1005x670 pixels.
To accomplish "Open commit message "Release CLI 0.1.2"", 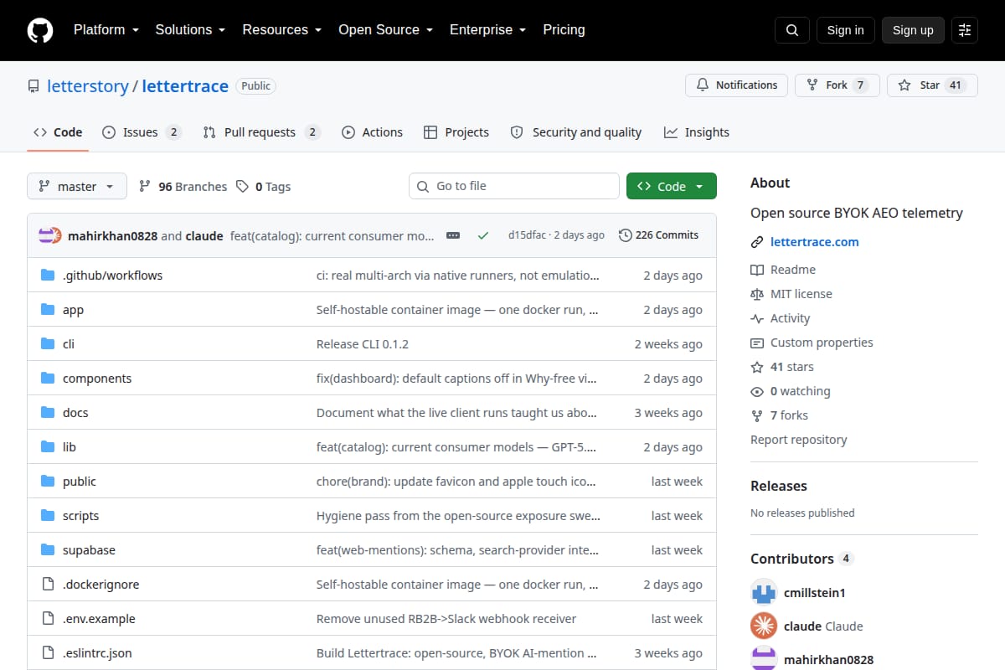I will click(363, 344).
